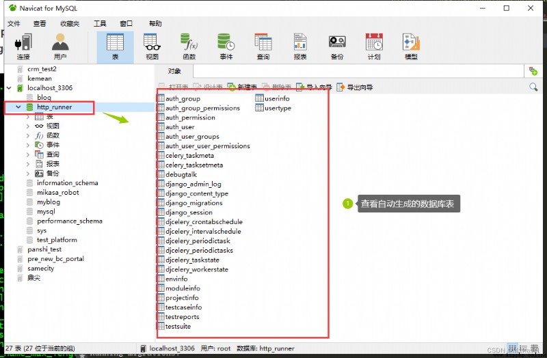Expand the 视图 views tree node
Image resolution: width=547 pixels, height=358 pixels.
tap(28, 126)
